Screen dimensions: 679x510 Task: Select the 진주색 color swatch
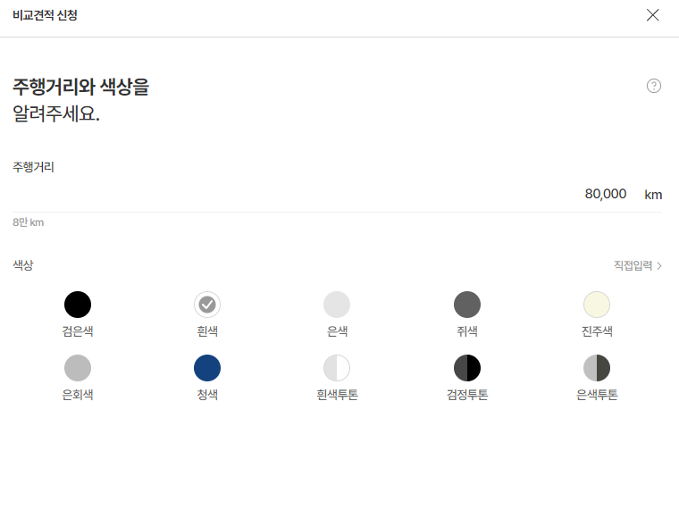(x=597, y=305)
